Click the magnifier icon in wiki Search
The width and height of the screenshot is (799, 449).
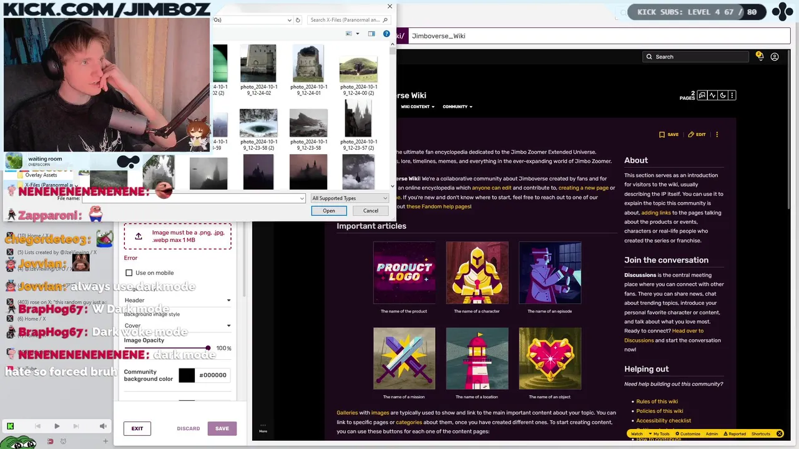tap(650, 57)
